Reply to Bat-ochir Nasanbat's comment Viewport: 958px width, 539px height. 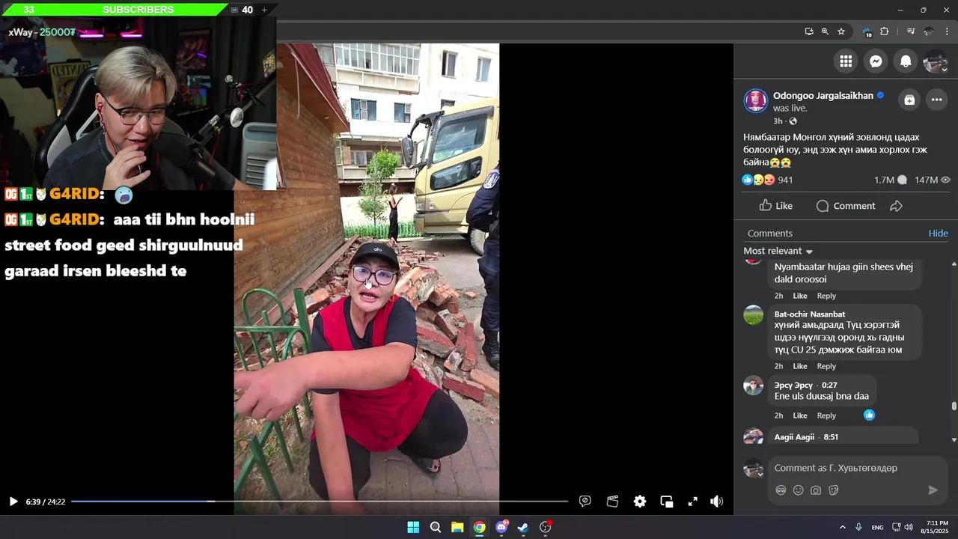[826, 366]
